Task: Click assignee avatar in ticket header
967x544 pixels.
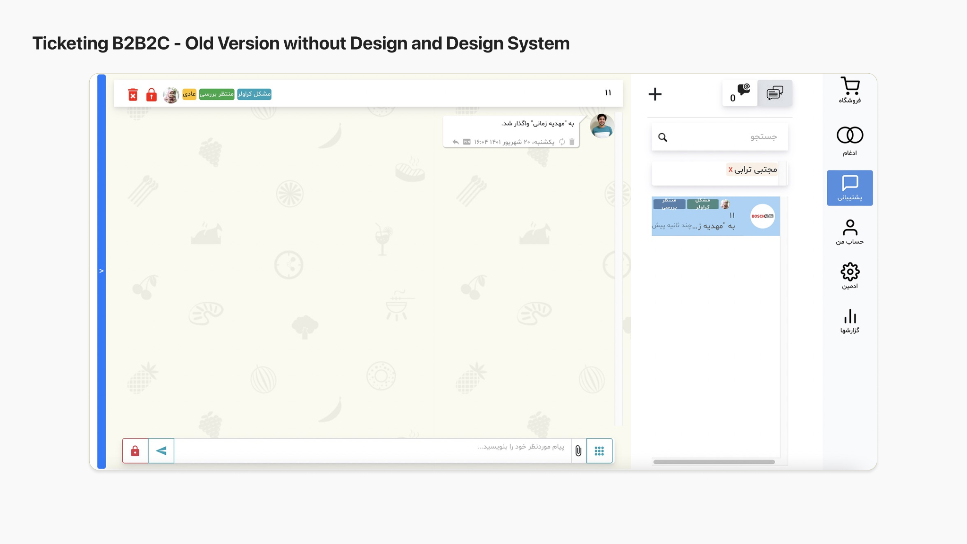Action: 171,95
